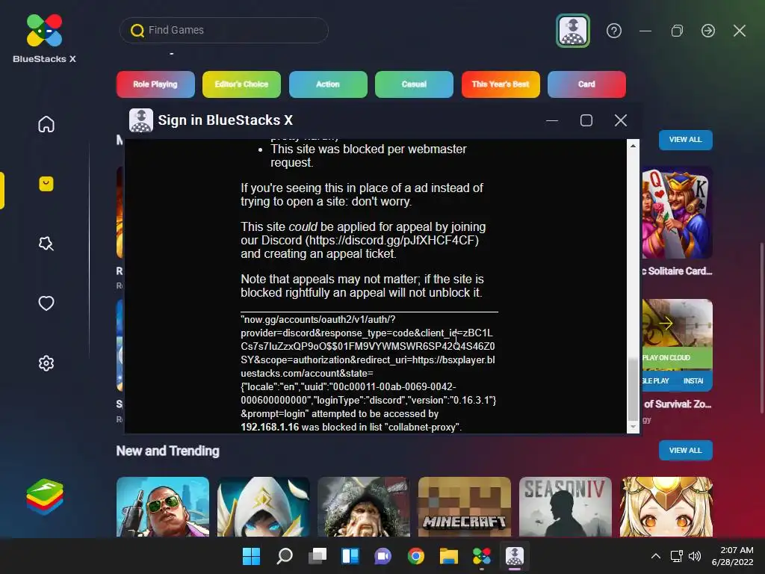Open the user profile avatar
Screen dimensions: 765x574
coord(573,31)
